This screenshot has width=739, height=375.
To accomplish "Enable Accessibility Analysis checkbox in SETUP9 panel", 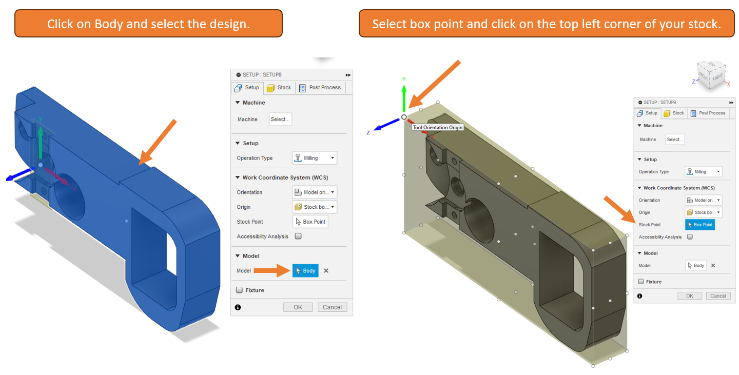I will (x=690, y=237).
